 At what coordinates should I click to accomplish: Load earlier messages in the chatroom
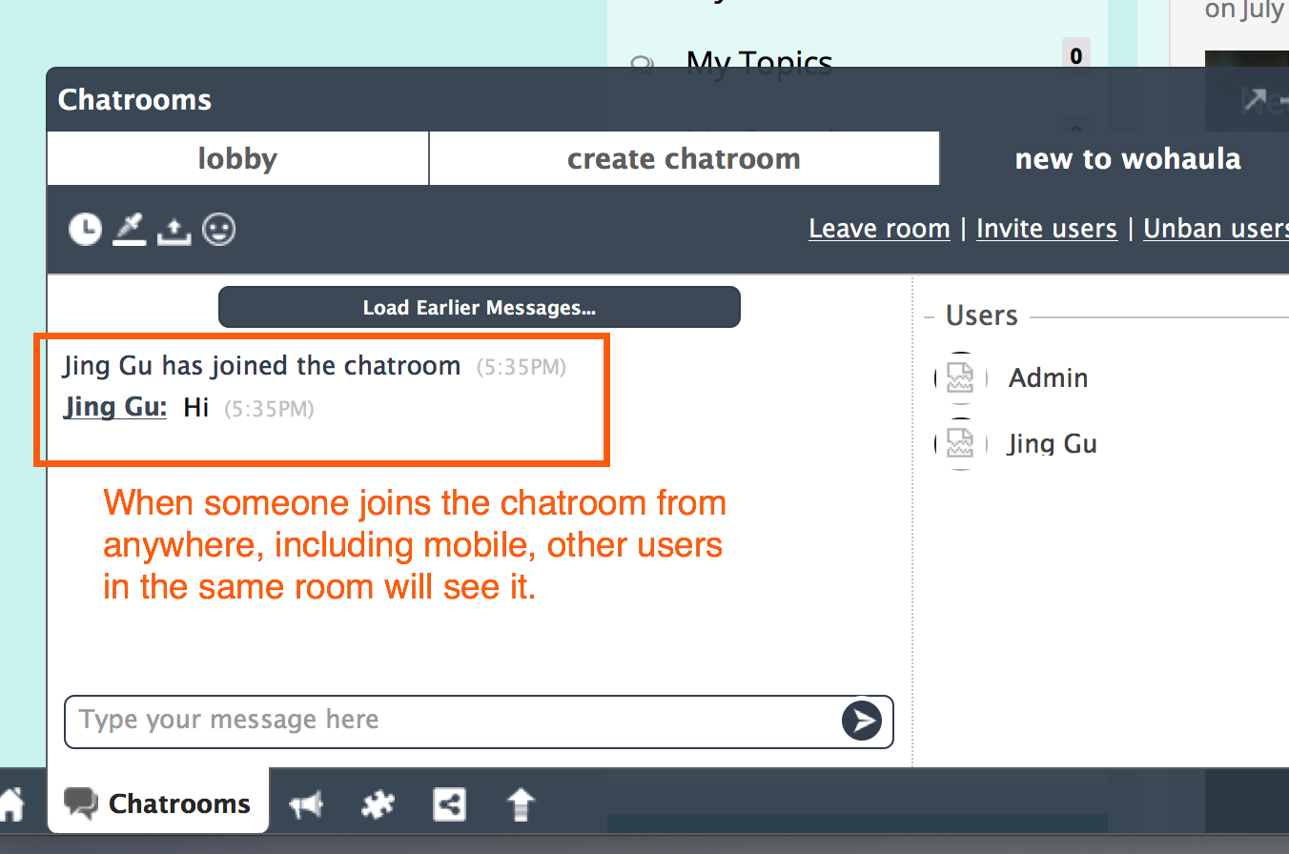coord(480,307)
